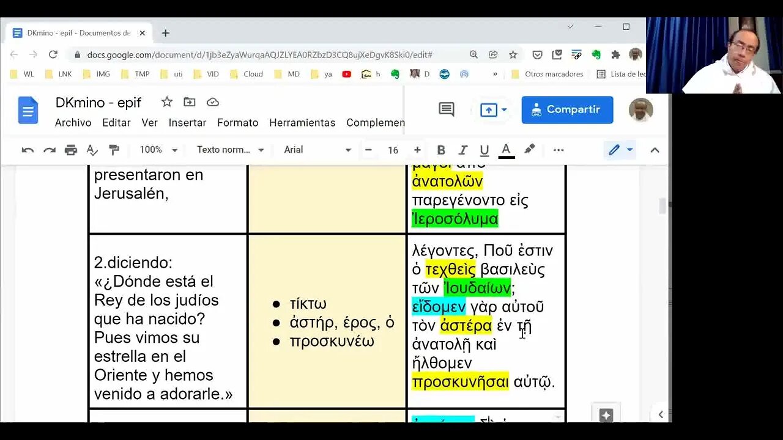Open a new browser tab
Image resolution: width=783 pixels, height=440 pixels.
point(165,33)
